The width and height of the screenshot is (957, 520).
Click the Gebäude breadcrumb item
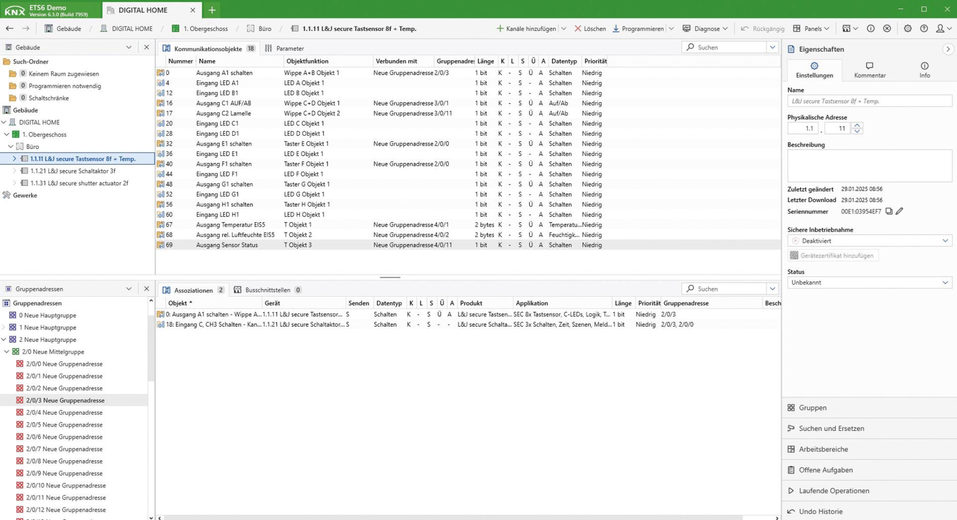[x=63, y=28]
